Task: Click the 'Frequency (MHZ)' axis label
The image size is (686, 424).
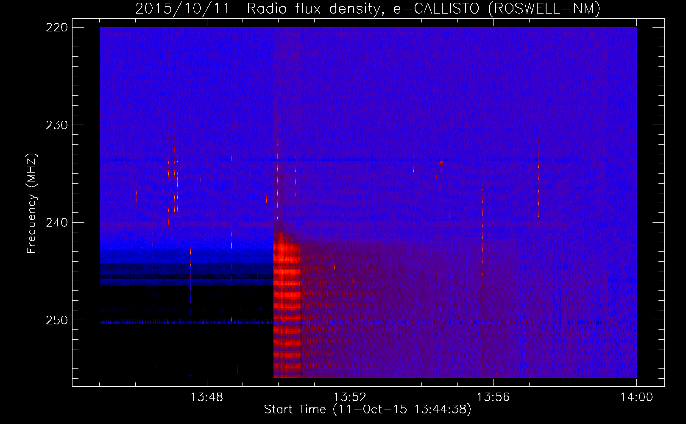Action: point(32,204)
